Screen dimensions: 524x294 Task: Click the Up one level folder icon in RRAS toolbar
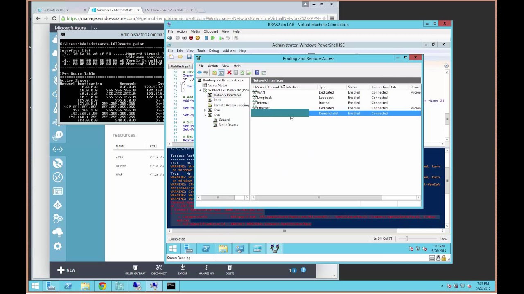[215, 73]
